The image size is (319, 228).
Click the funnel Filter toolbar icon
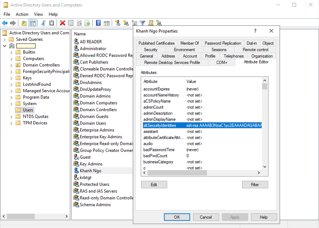tap(142, 23)
